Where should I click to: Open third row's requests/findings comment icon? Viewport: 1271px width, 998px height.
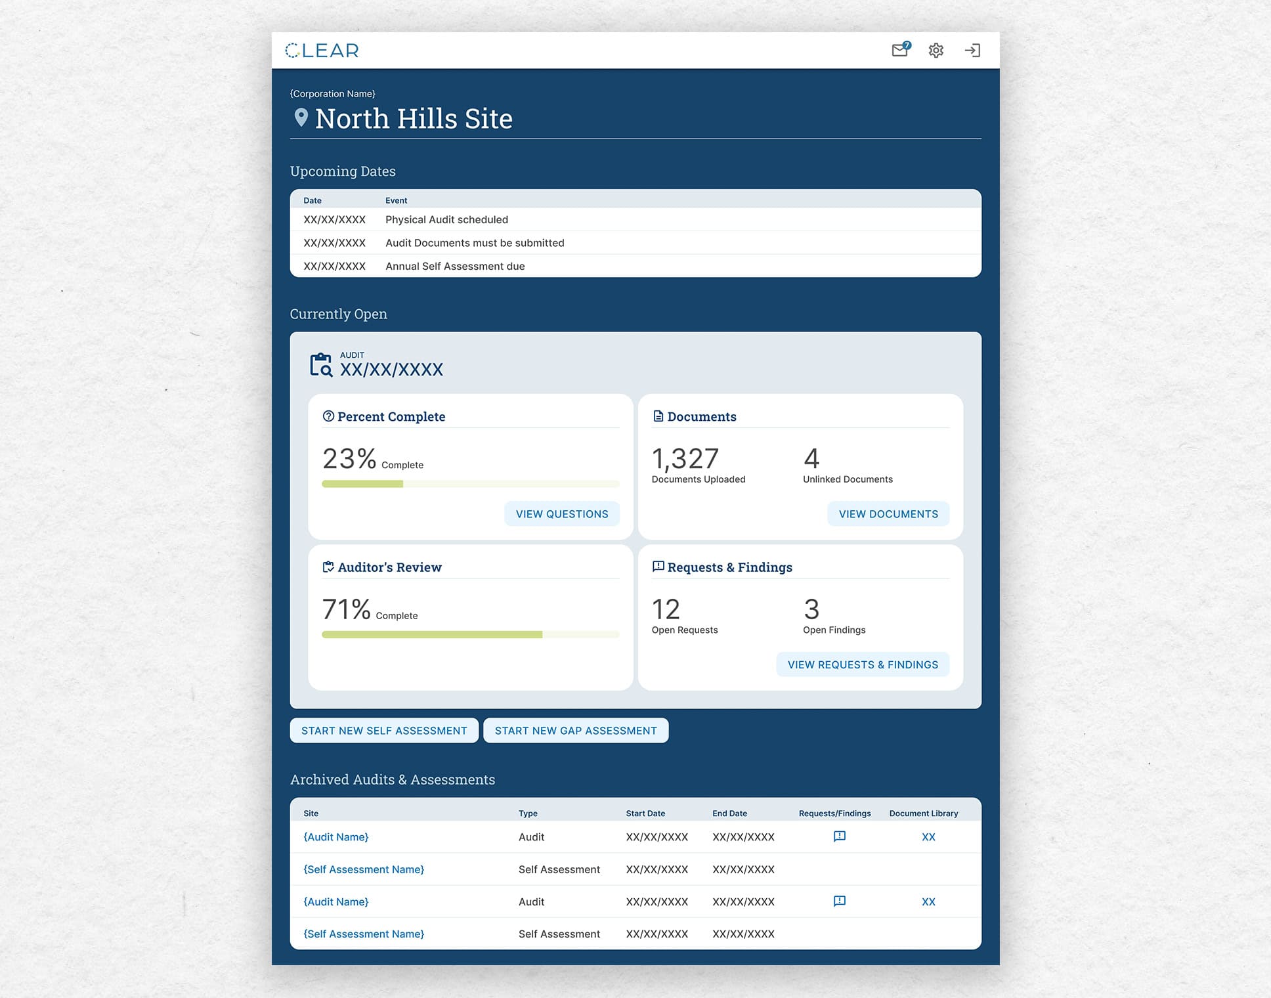point(839,901)
